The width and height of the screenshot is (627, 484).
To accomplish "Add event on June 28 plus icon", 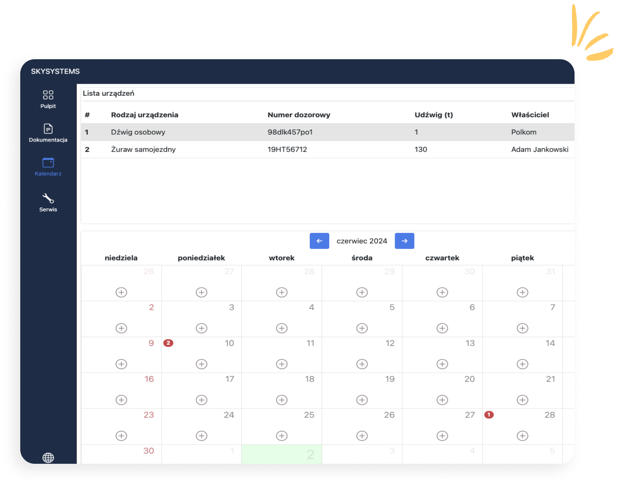I will point(522,436).
